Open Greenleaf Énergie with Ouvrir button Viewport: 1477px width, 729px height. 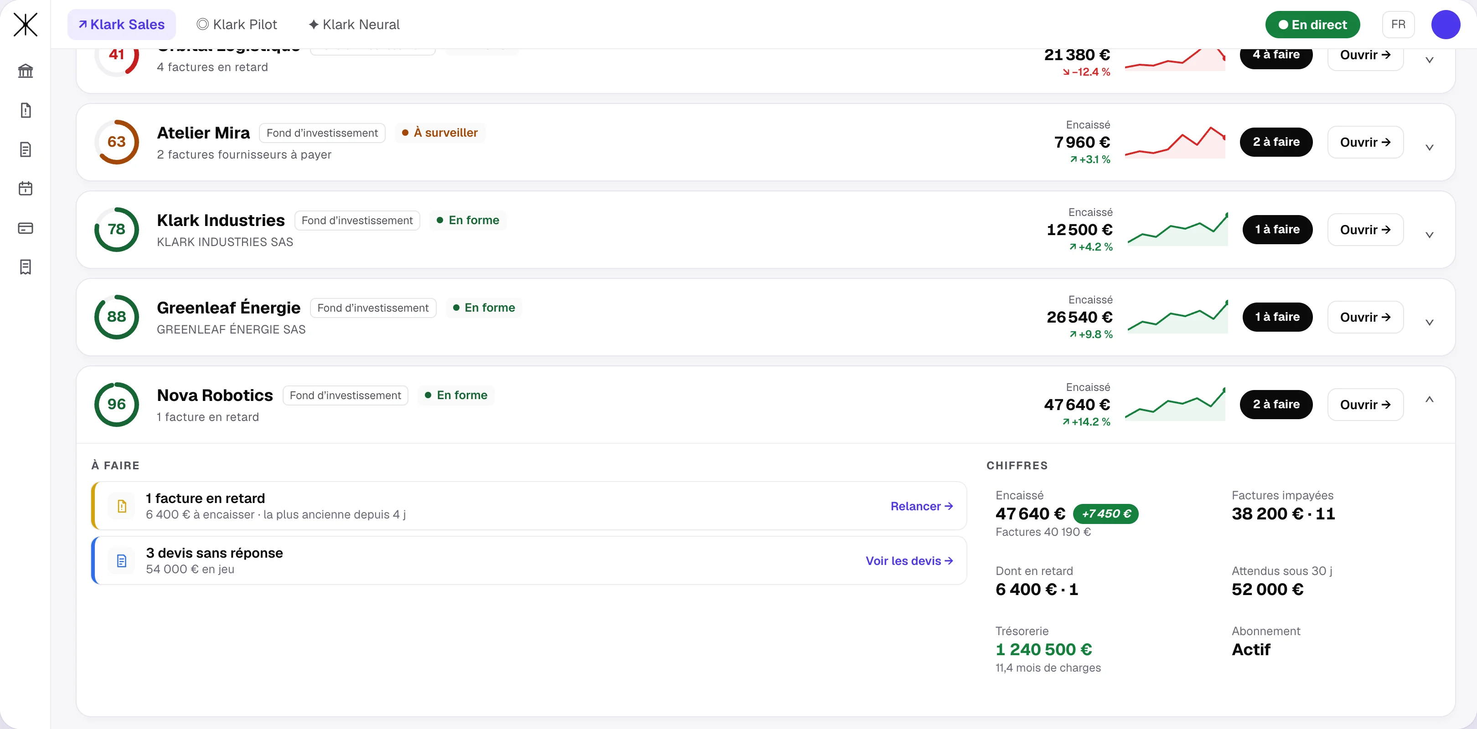coord(1365,317)
